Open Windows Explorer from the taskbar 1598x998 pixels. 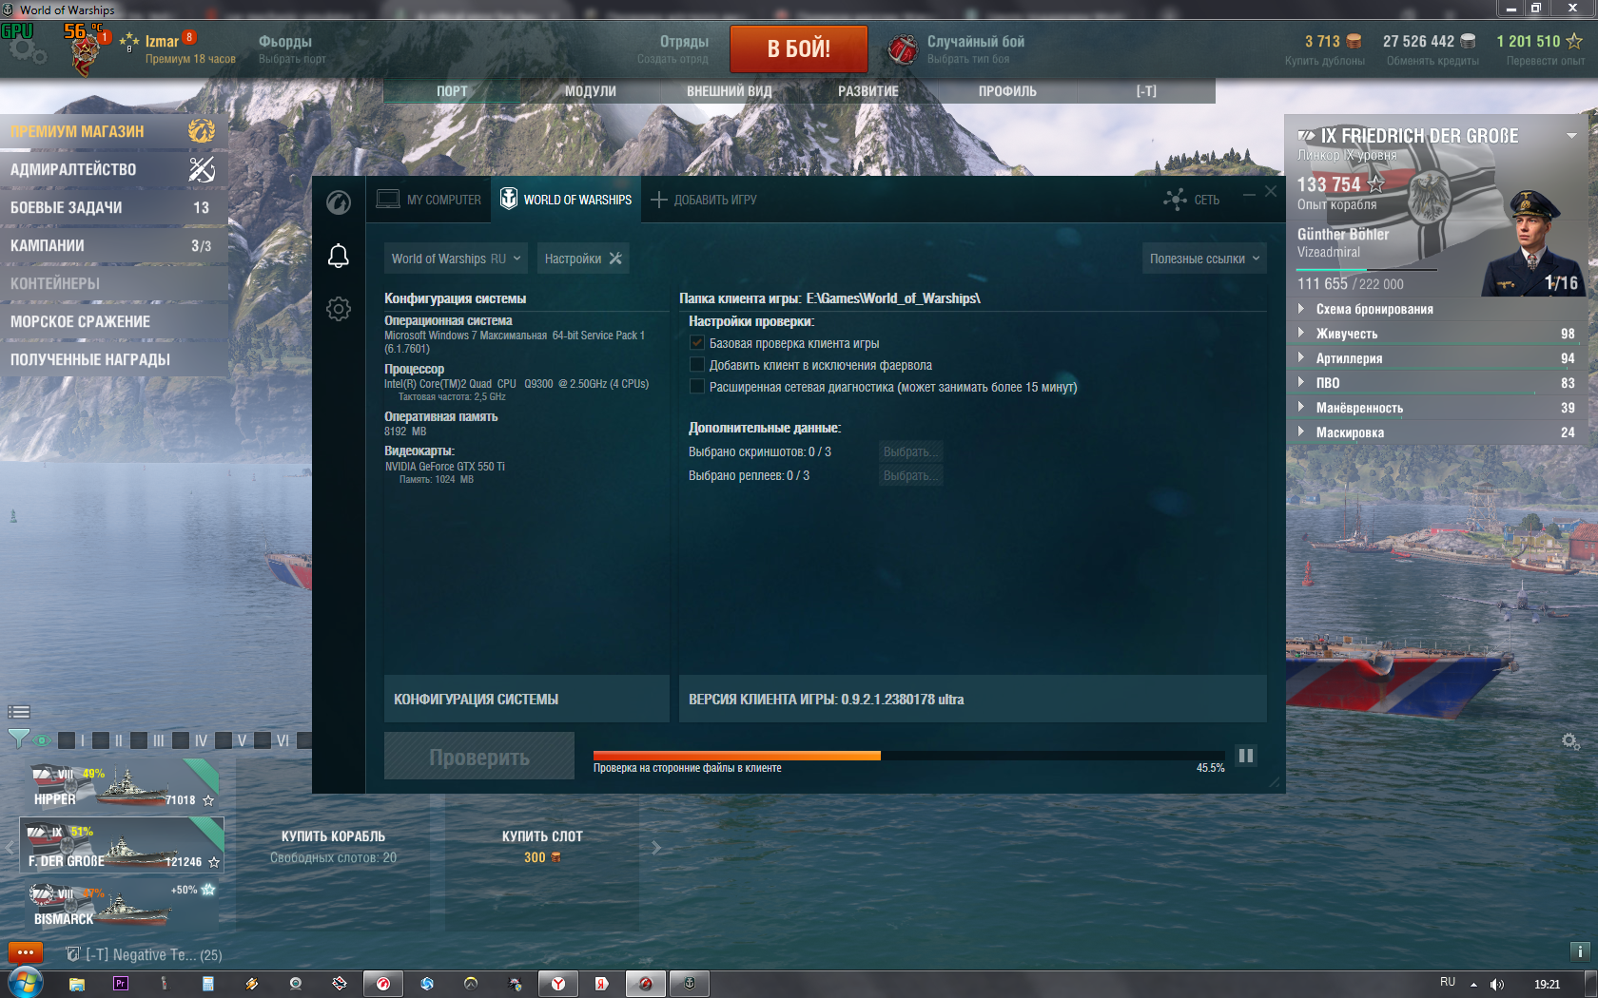tap(77, 984)
